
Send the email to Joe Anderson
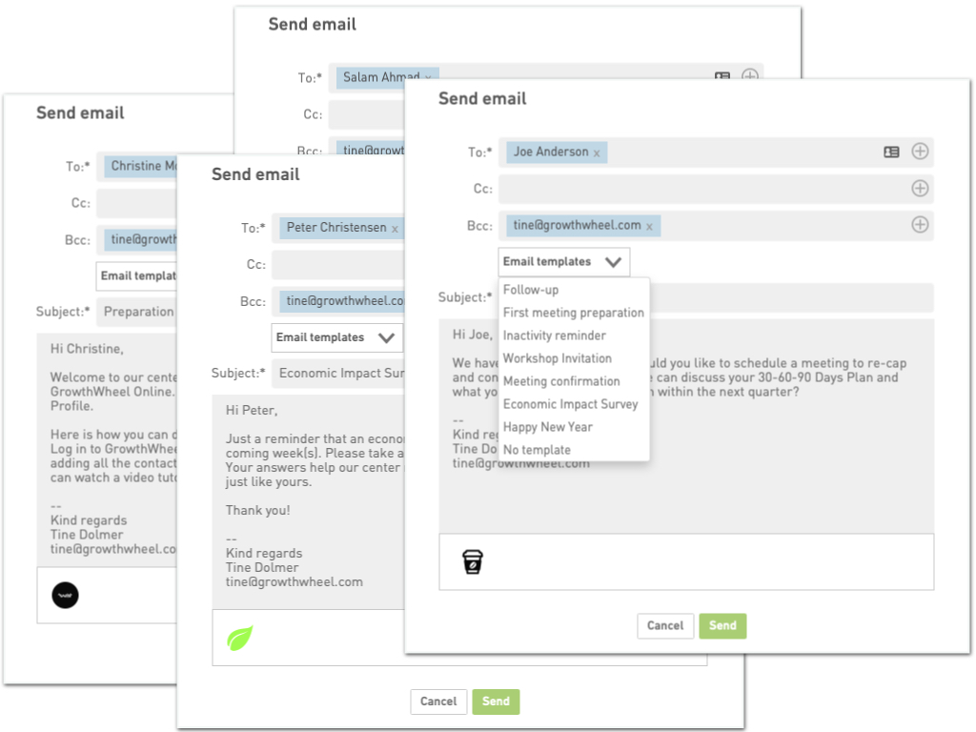click(x=722, y=626)
